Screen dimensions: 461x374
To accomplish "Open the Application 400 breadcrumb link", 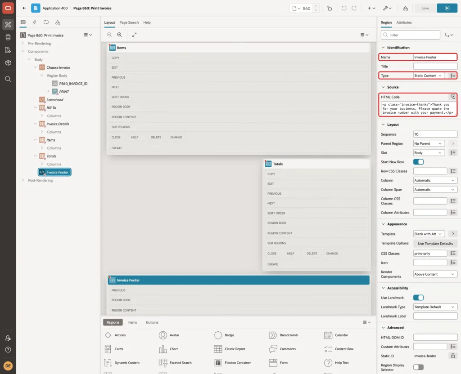I will (x=55, y=8).
